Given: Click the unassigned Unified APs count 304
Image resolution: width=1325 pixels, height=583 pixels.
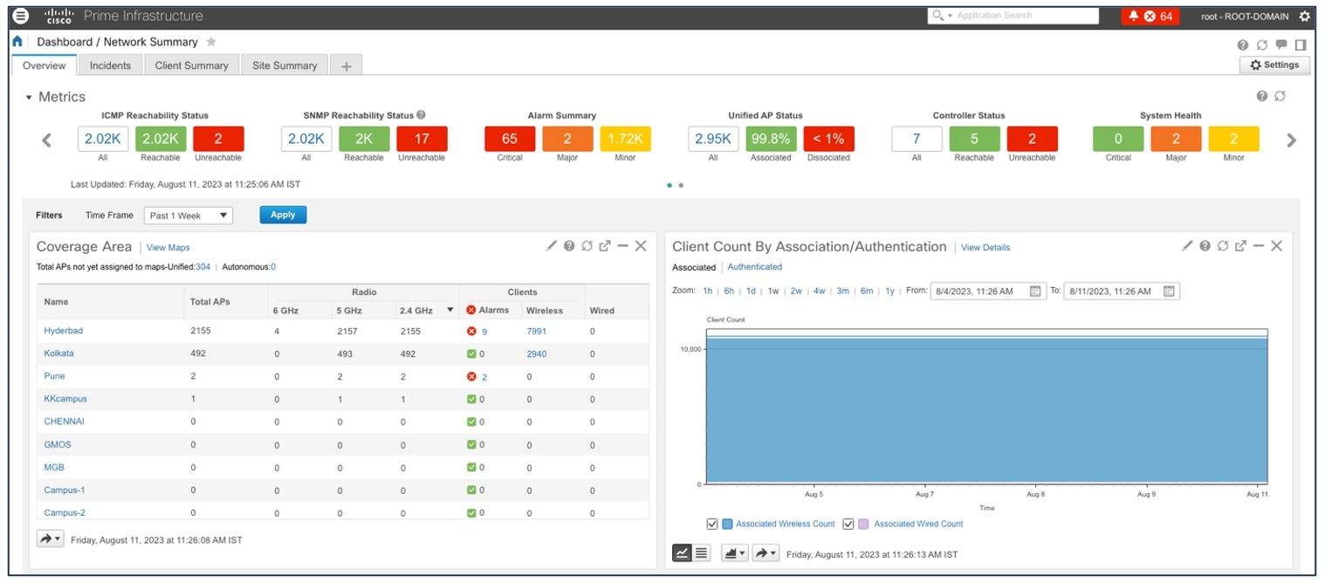Looking at the screenshot, I should pos(203,267).
